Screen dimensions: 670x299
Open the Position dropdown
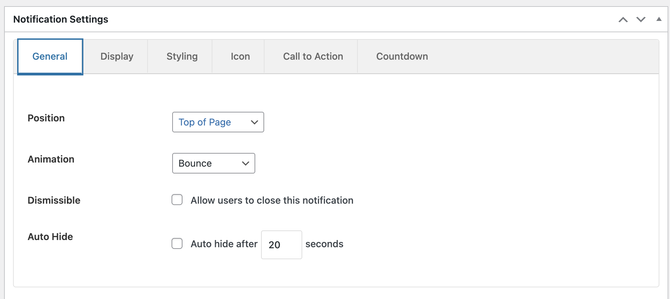[218, 122]
